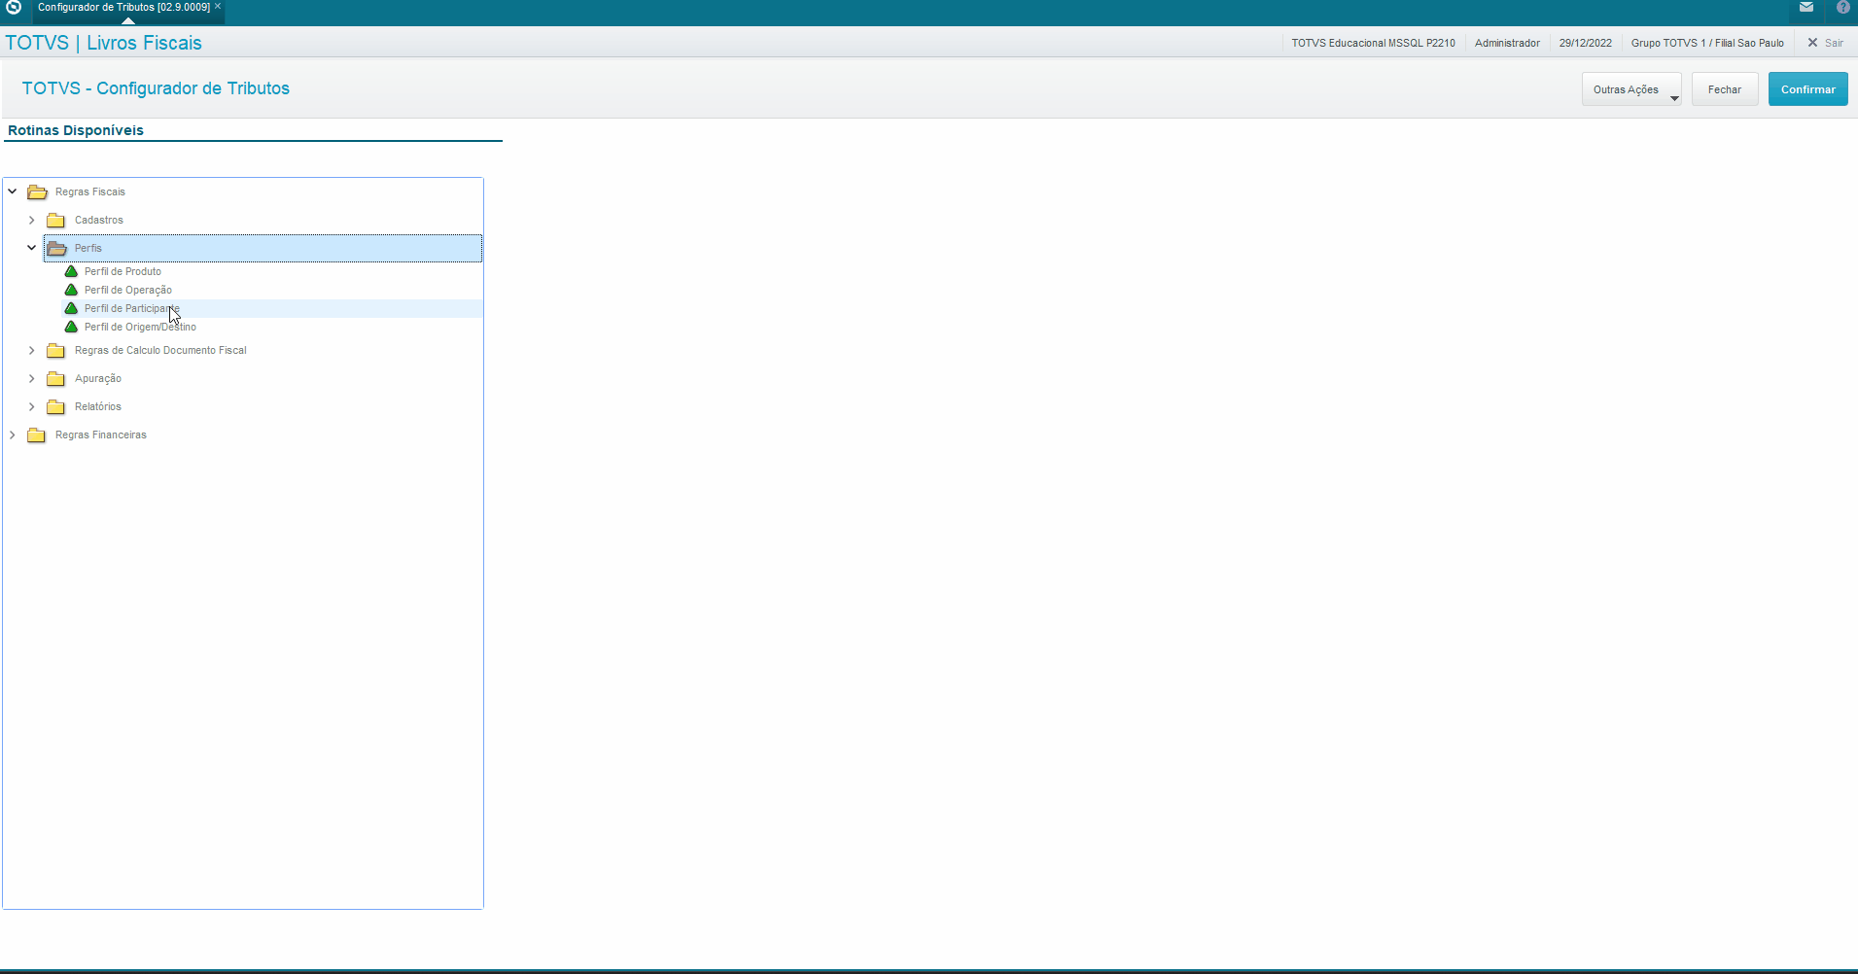Screen dimensions: 1858x974
Task: Collapse the Regras Fiscais tree node
Action: click(13, 191)
